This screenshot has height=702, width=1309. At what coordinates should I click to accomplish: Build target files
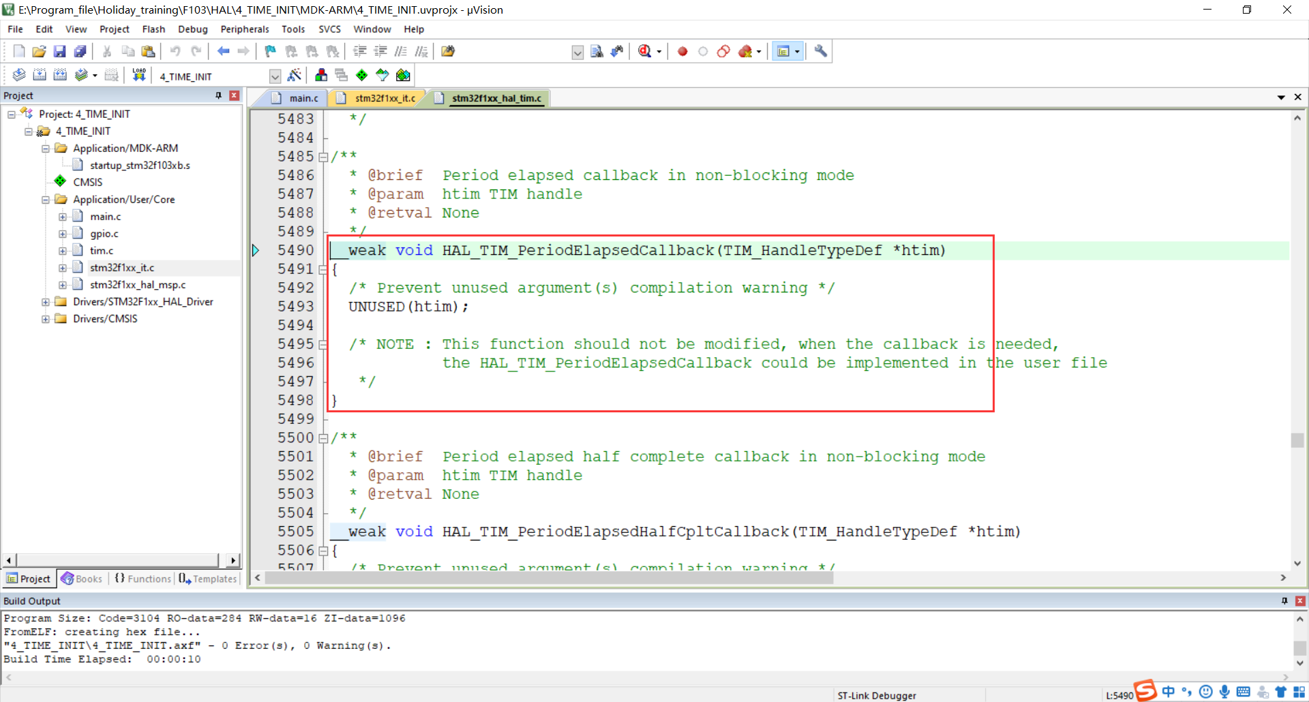point(40,75)
